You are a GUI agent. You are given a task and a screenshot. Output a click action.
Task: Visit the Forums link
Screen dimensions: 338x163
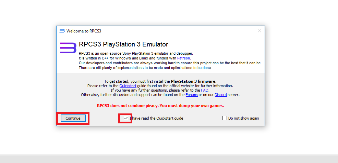(192, 95)
